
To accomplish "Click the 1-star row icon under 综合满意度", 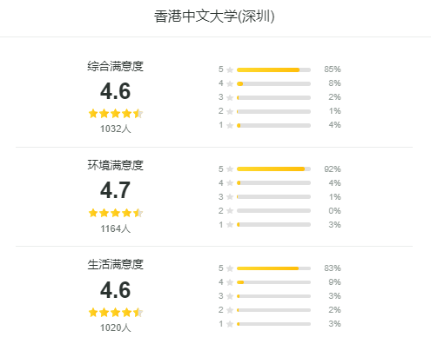I will [230, 125].
